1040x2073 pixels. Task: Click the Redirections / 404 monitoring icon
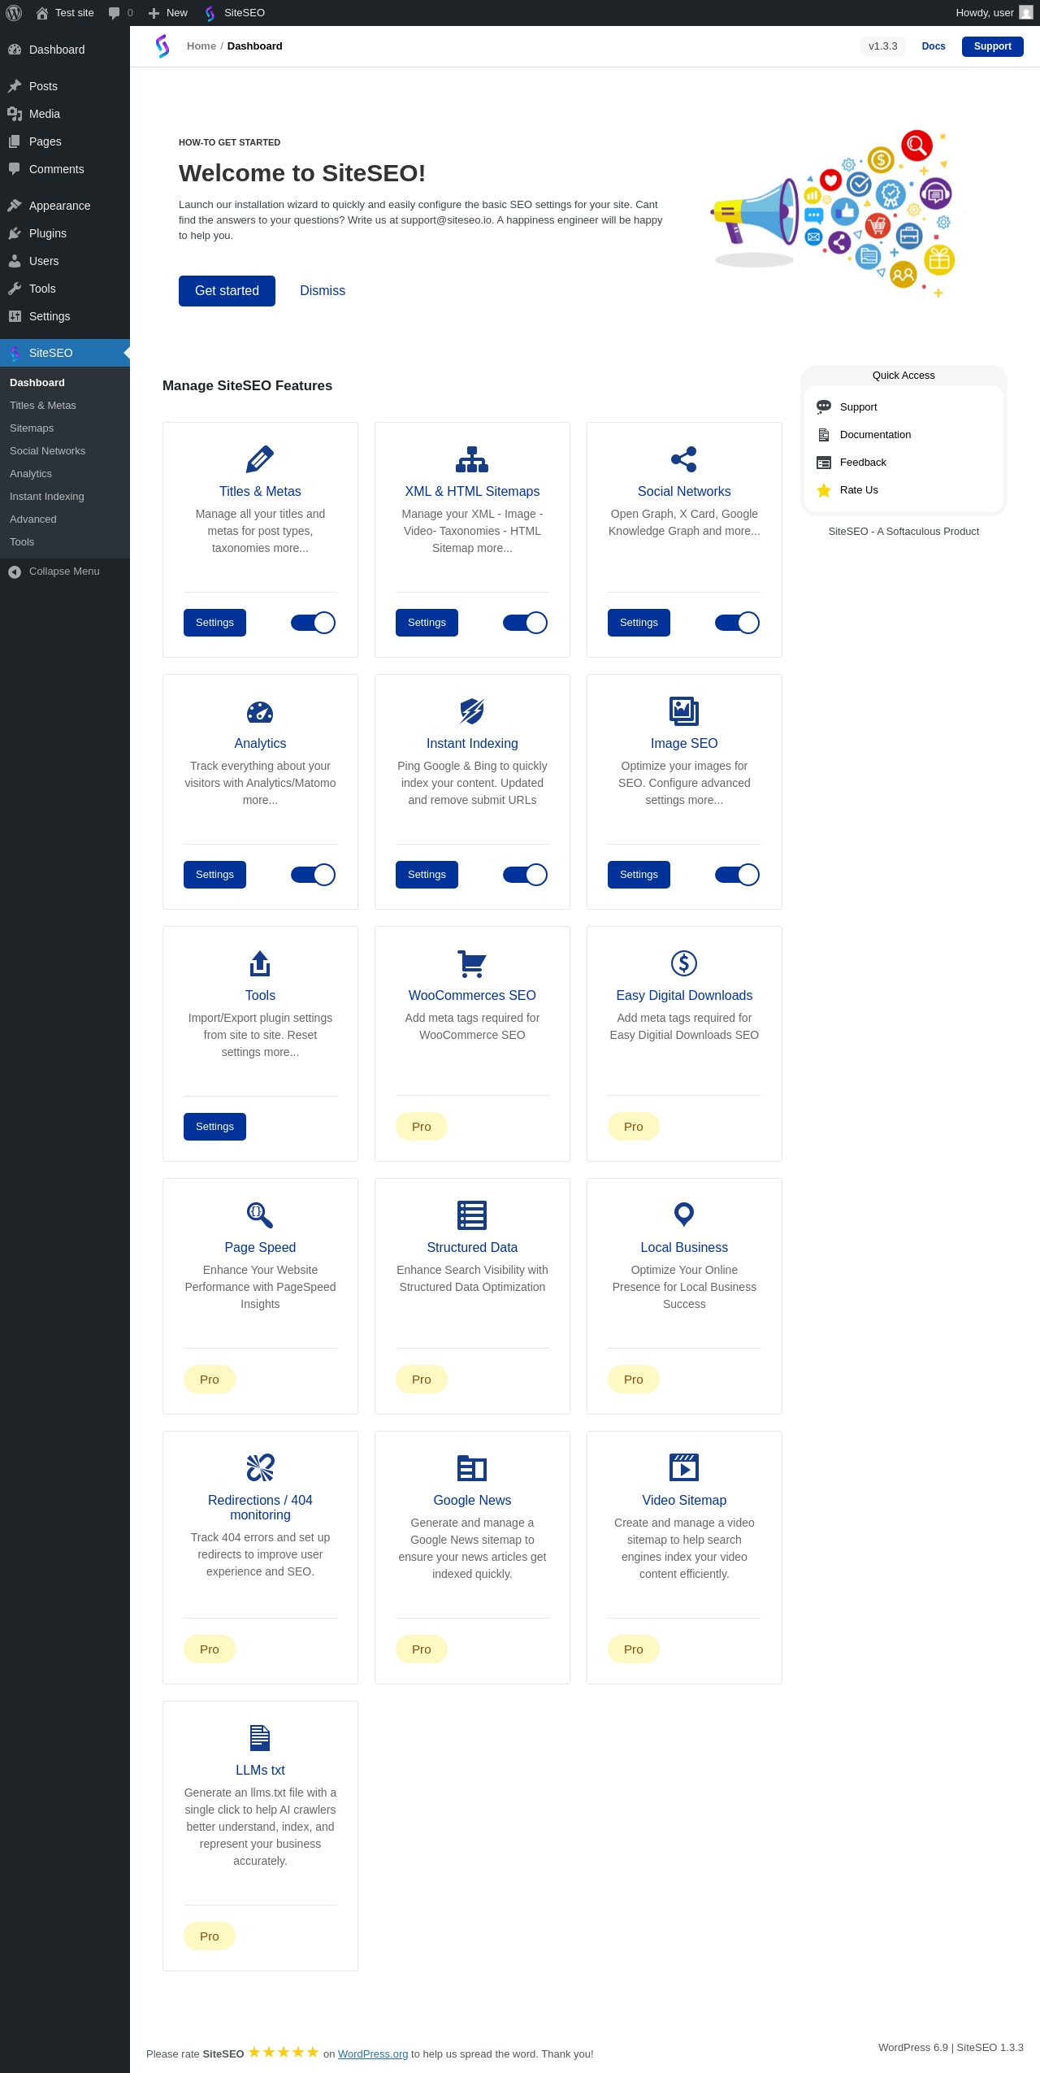tap(260, 1467)
